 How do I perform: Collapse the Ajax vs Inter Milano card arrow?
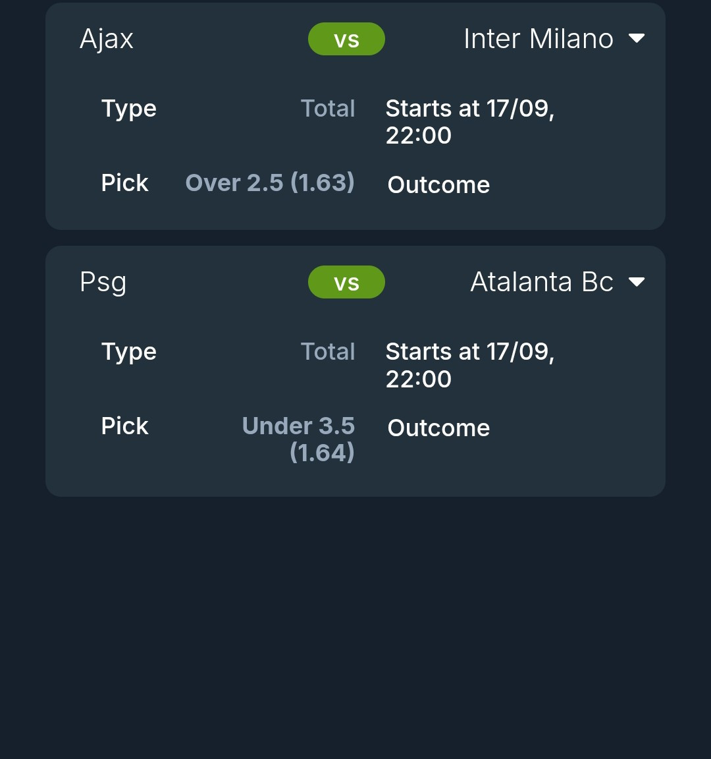click(x=636, y=38)
